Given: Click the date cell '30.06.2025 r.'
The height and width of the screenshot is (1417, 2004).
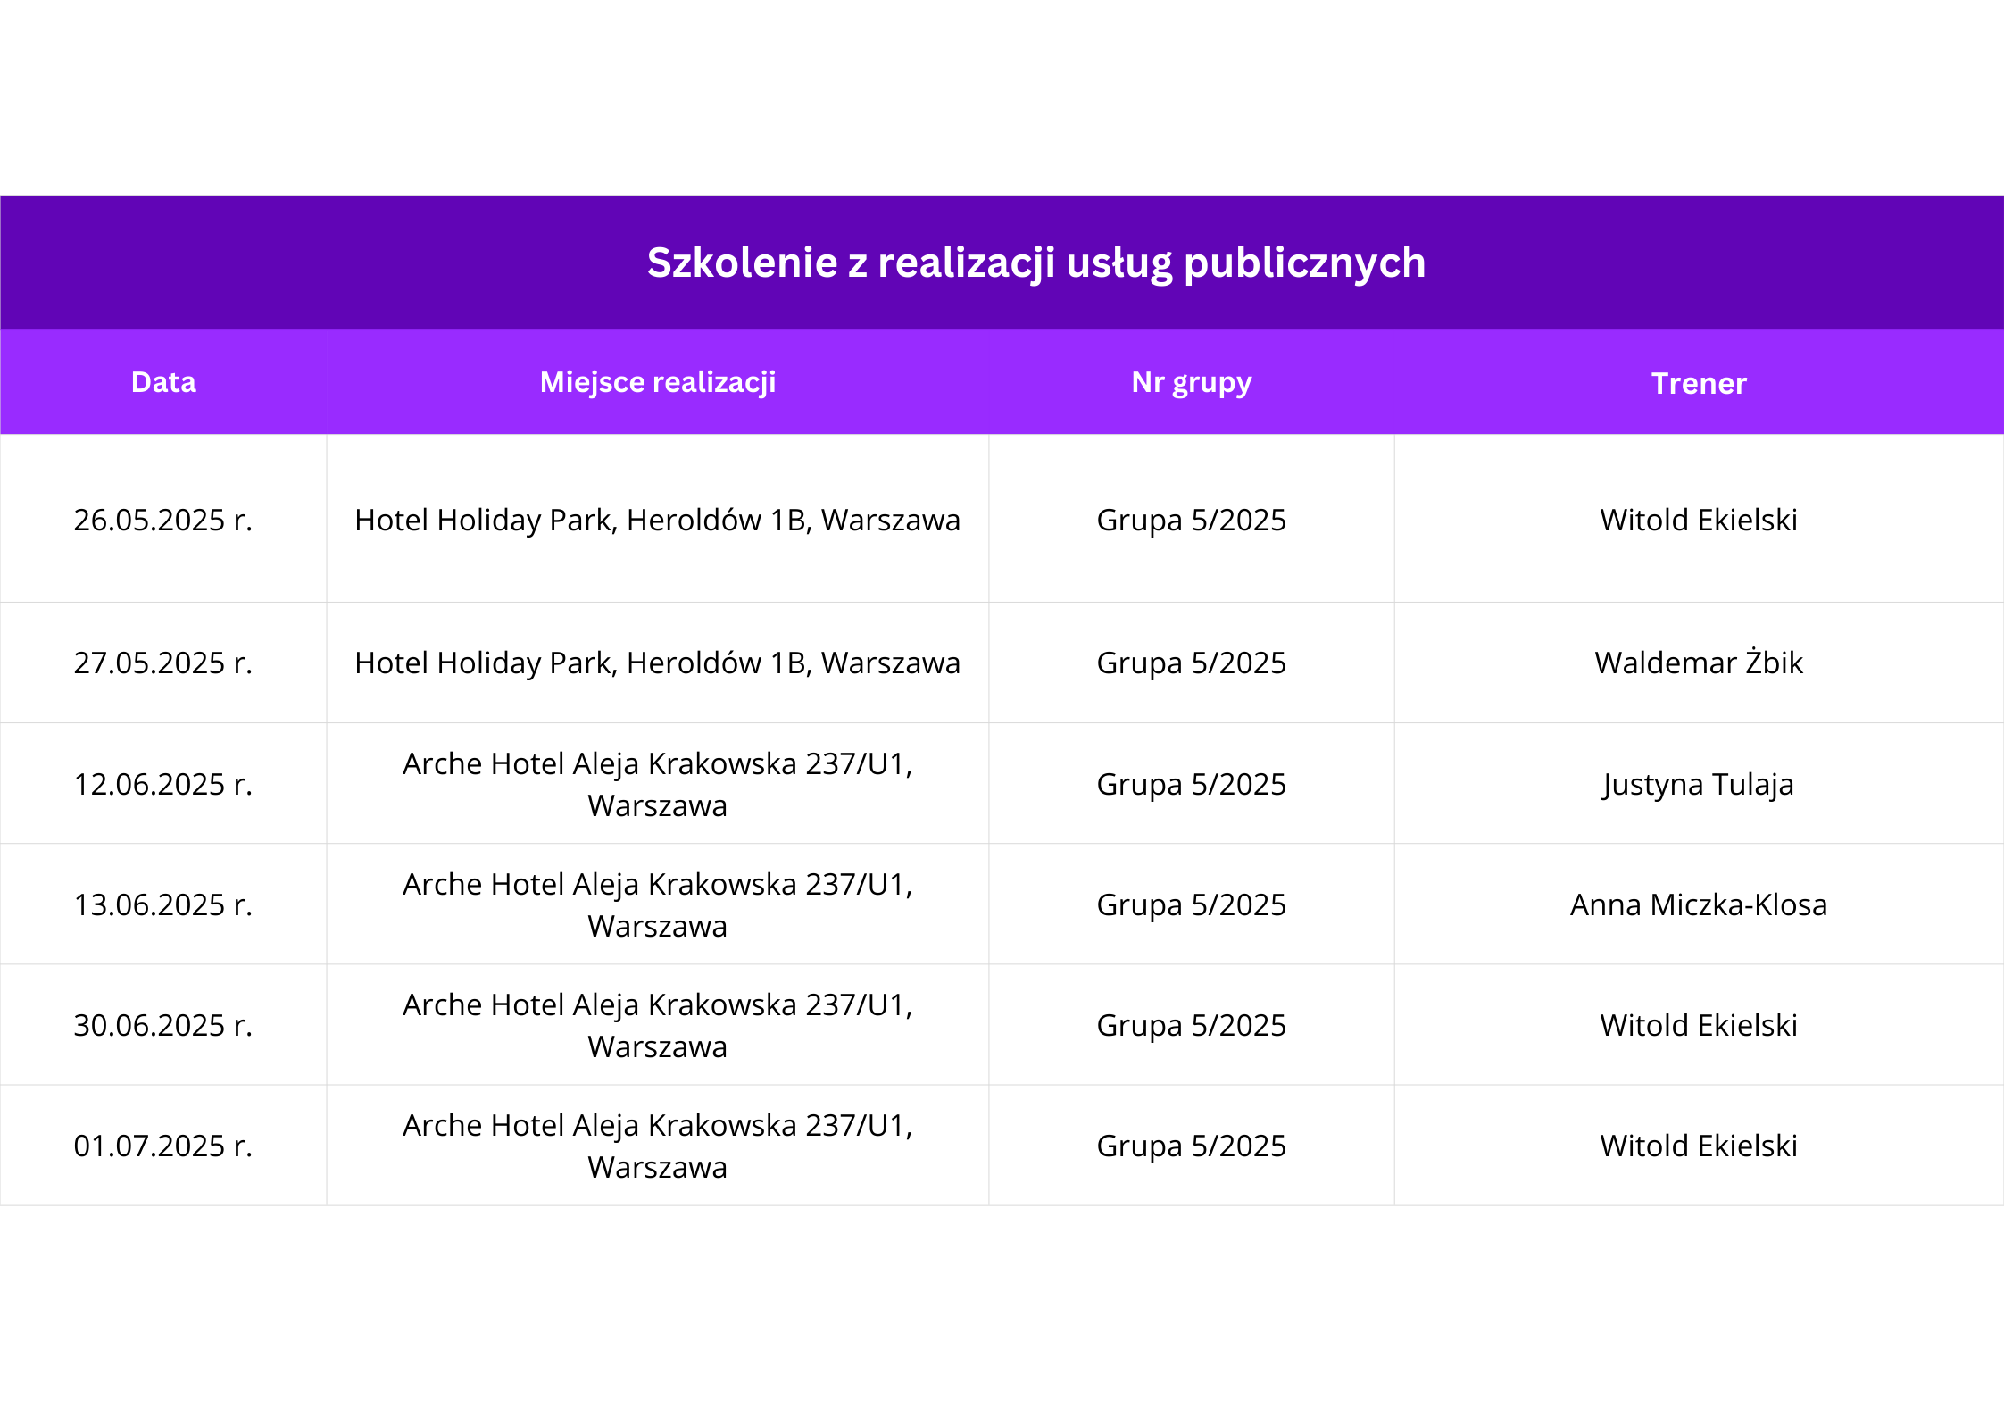Looking at the screenshot, I should [163, 1025].
